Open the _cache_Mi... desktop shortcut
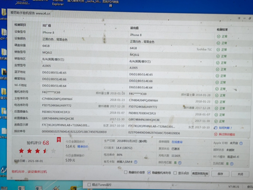253x190 pixels. tap(93, 1)
